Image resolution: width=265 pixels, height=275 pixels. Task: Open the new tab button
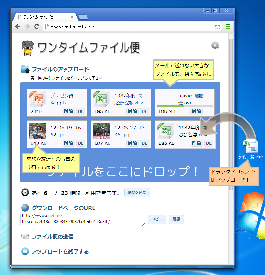click(x=83, y=17)
